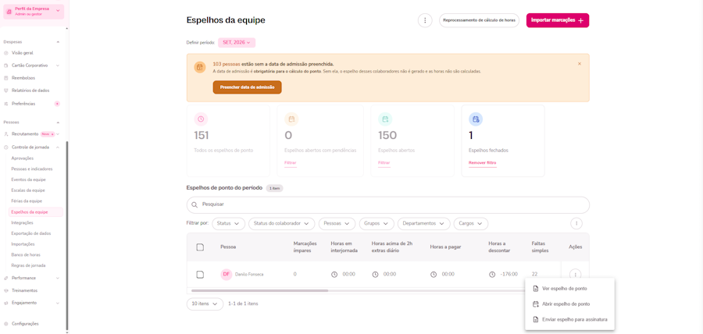Open Escalas da equipe
The image size is (703, 334).
(28, 190)
